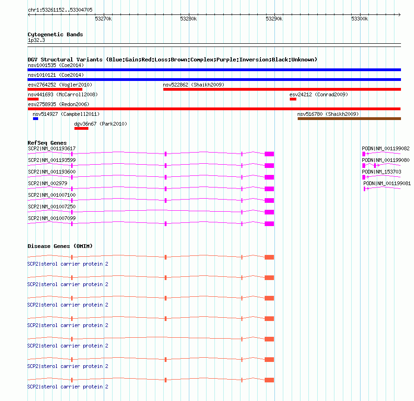Open the SCP2|NM_001193599 transcript label

click(52, 160)
